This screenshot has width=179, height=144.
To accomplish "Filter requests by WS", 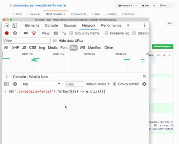I will [x=82, y=48].
